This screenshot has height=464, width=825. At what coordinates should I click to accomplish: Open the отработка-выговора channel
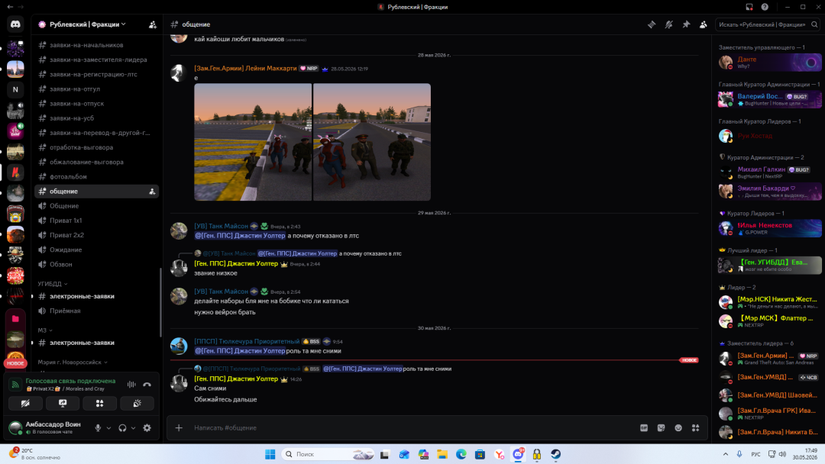[96, 147]
